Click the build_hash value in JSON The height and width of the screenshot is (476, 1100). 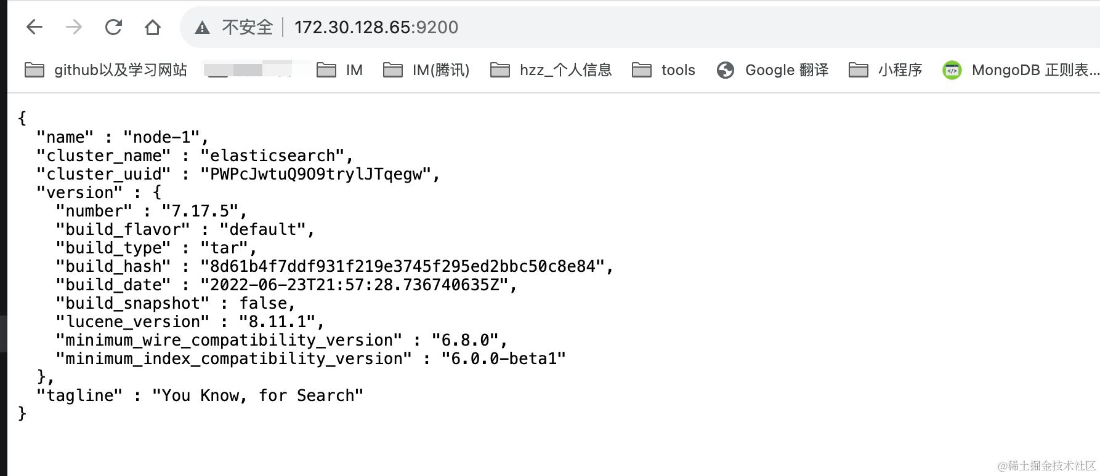click(x=402, y=266)
